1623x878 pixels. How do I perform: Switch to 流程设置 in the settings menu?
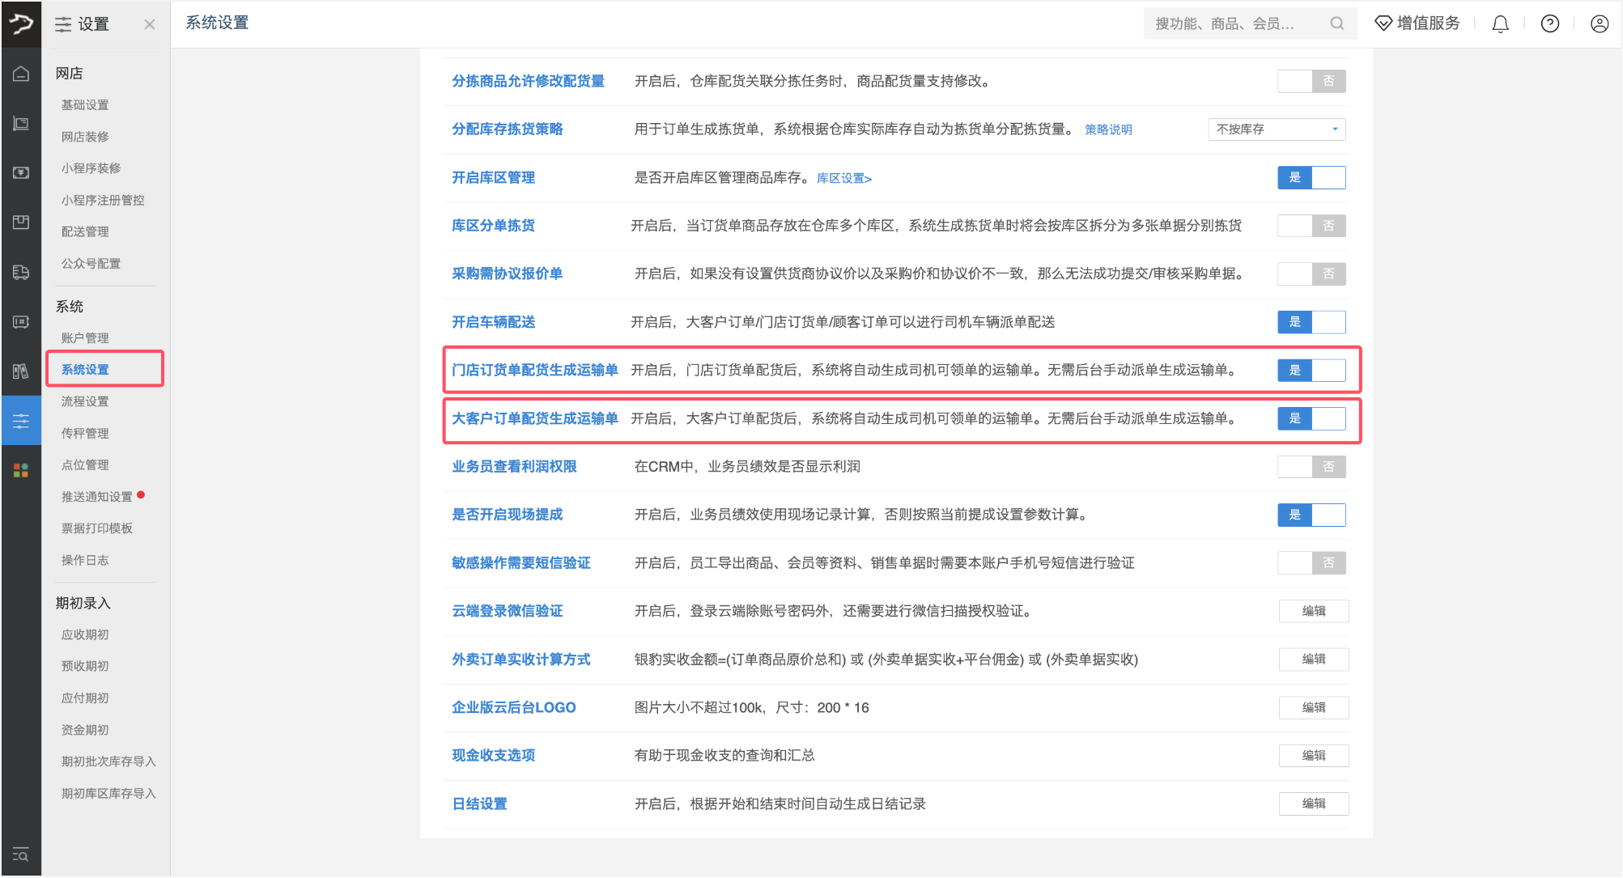click(x=83, y=401)
